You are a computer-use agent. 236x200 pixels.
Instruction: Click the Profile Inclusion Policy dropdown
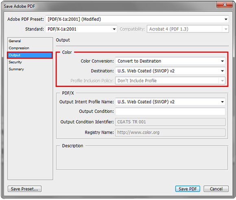pos(170,81)
